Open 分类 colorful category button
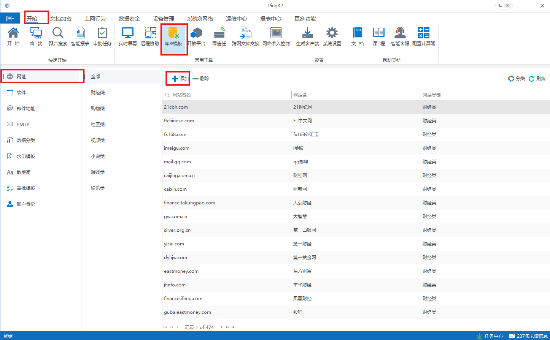Screen dimensions: 550x340 (516, 79)
